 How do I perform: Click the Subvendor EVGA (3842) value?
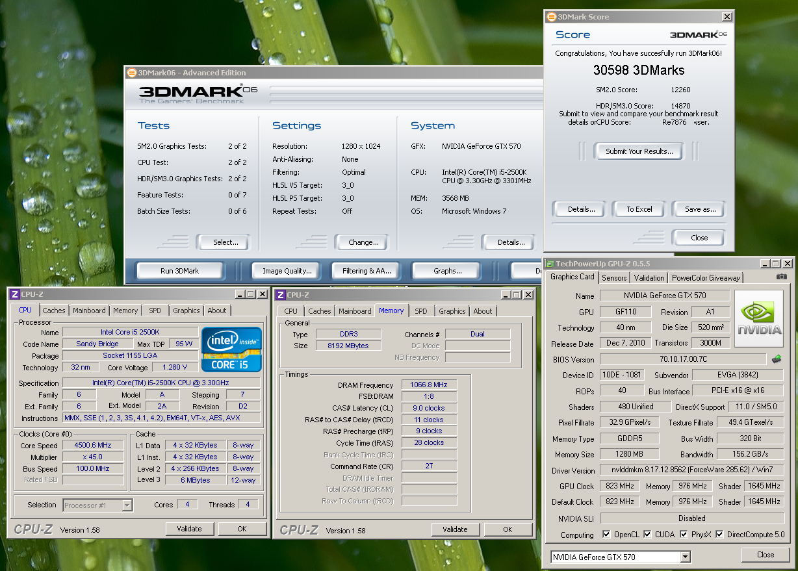coord(738,375)
